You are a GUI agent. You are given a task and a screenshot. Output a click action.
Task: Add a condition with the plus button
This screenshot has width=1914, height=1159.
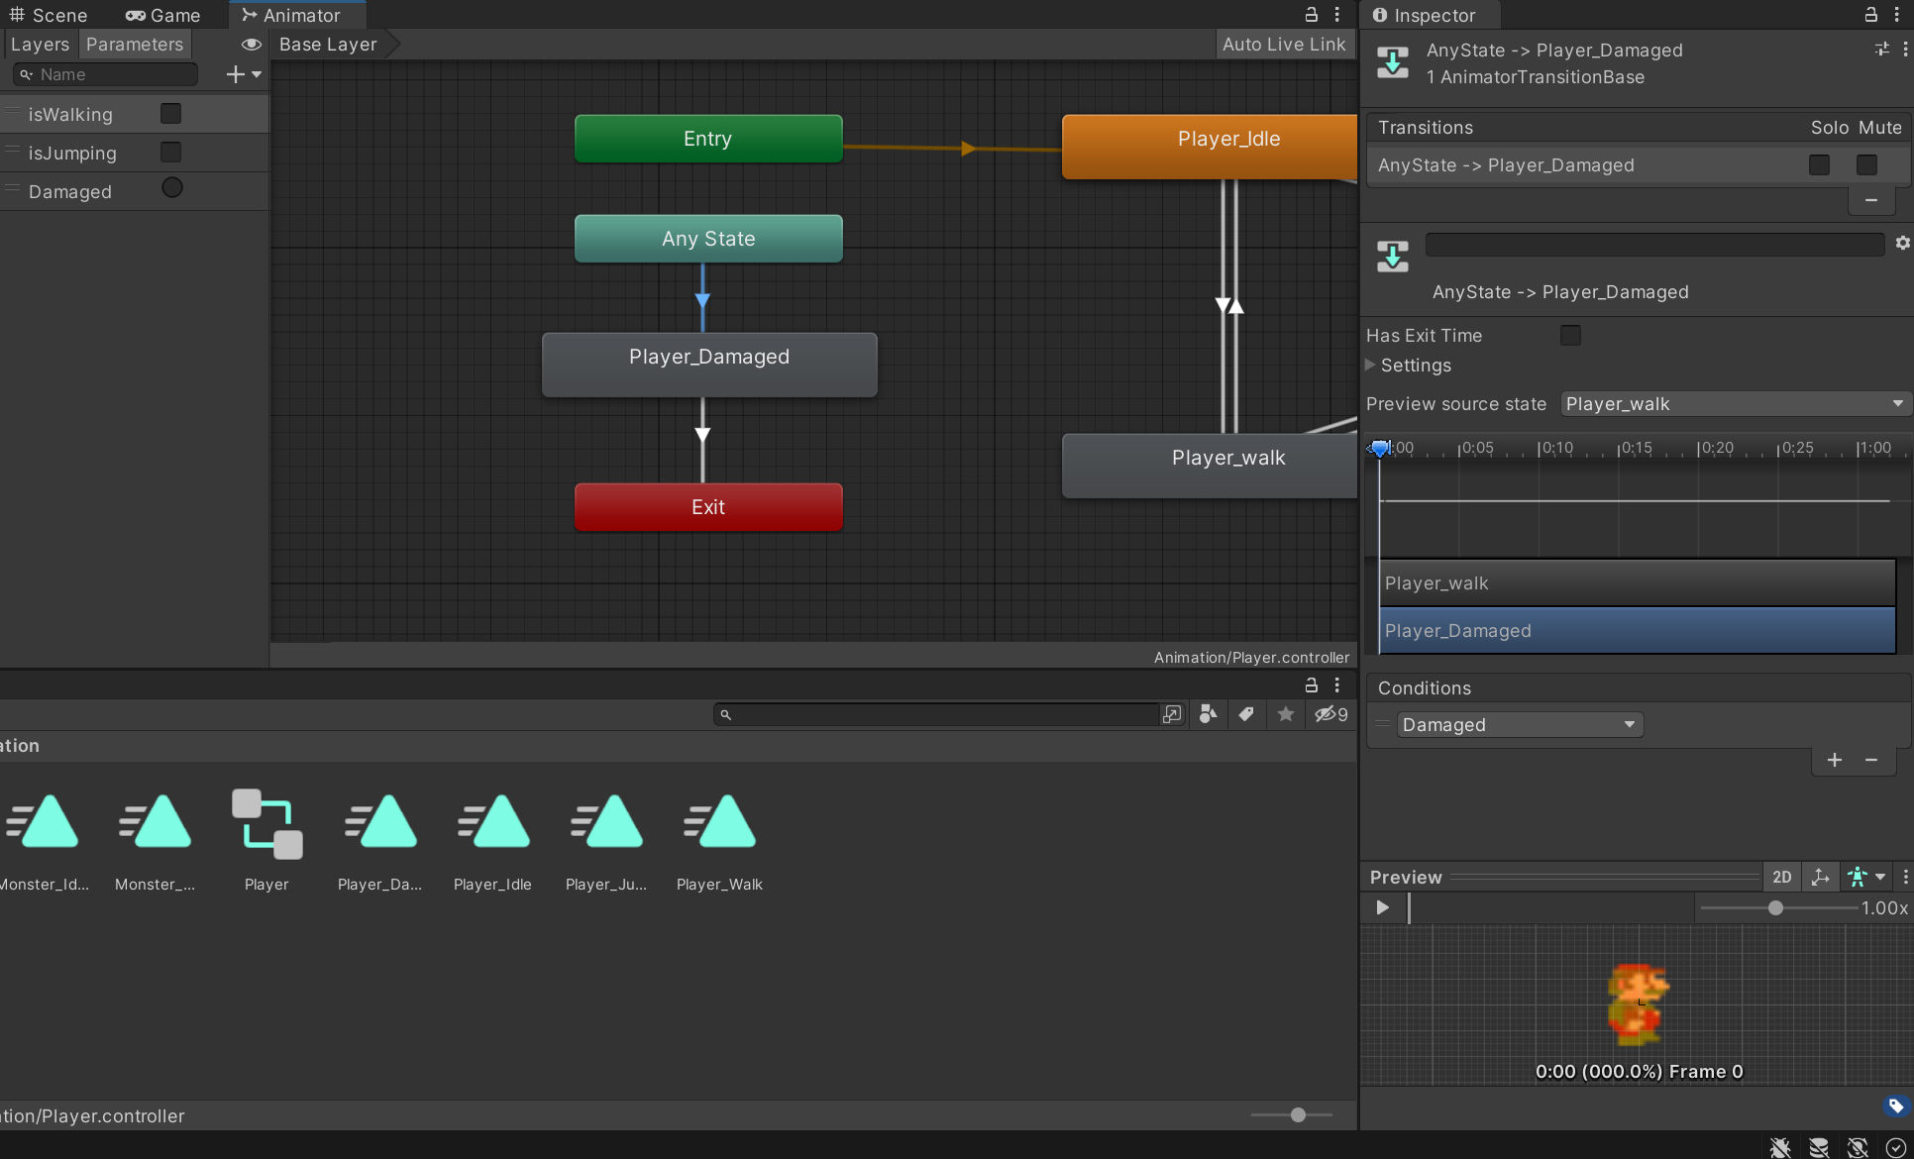(1835, 760)
